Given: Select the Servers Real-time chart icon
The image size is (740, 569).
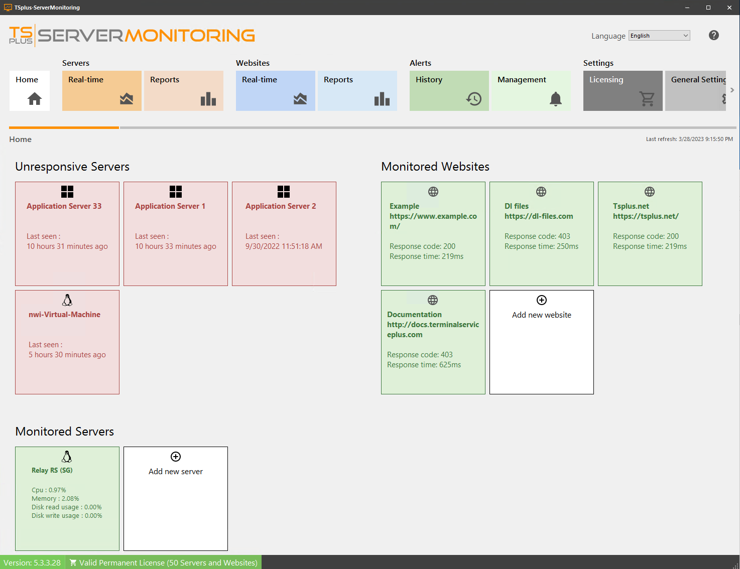Looking at the screenshot, I should tap(127, 99).
